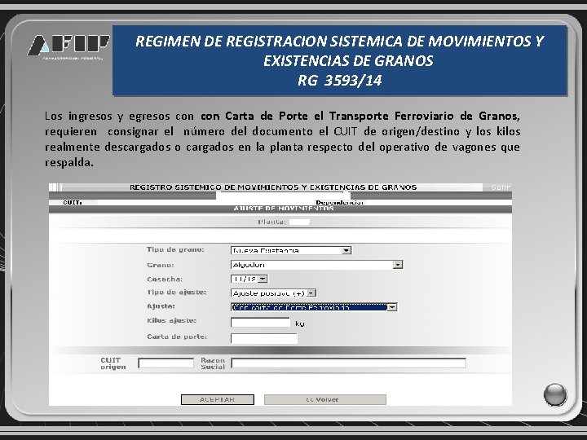Click the RG 3593/14 heading text
Image resolution: width=587 pixels, height=440 pixels.
(339, 81)
